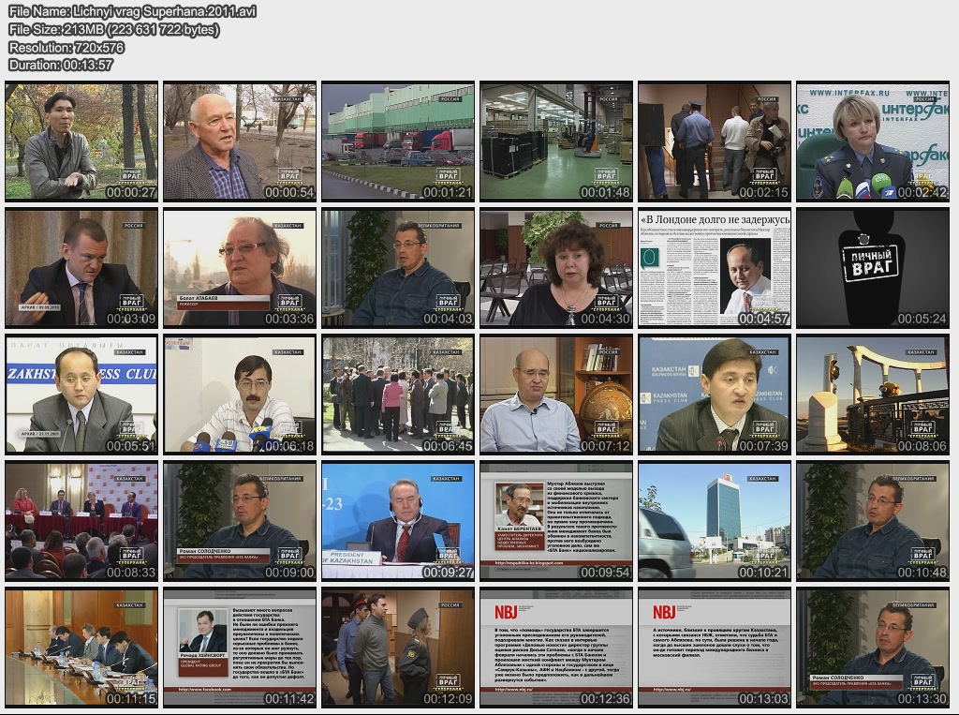Open the press conference panel frame at 00:08:33
The width and height of the screenshot is (959, 715).
(x=81, y=521)
